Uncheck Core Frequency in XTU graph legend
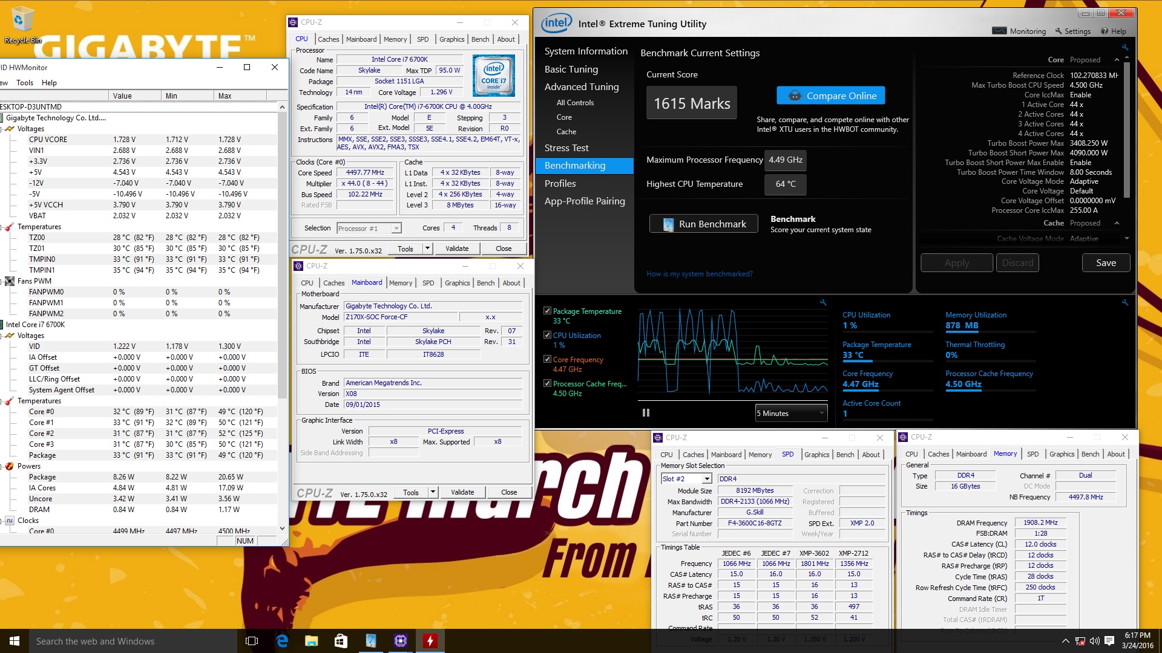The image size is (1162, 653). 547,359
